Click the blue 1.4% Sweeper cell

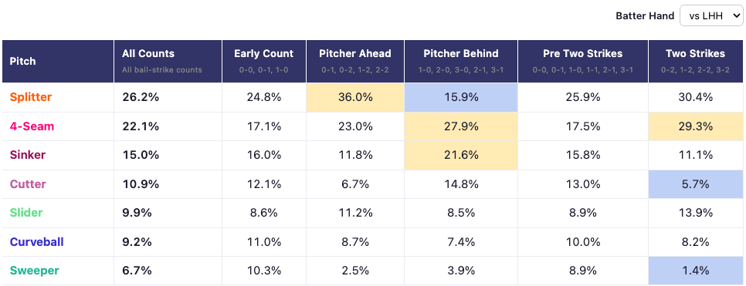[696, 271]
